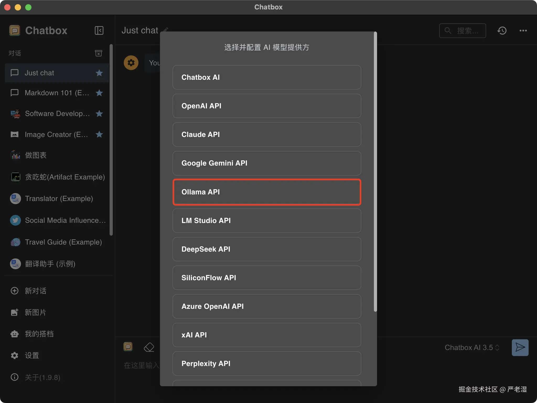
Task: Collapse the sidebar with the panel icon
Action: [x=99, y=30]
